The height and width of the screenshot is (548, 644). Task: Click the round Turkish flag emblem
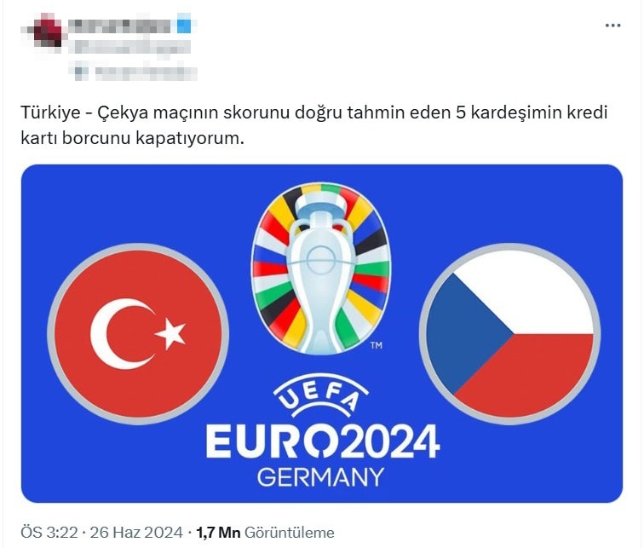[x=138, y=334]
